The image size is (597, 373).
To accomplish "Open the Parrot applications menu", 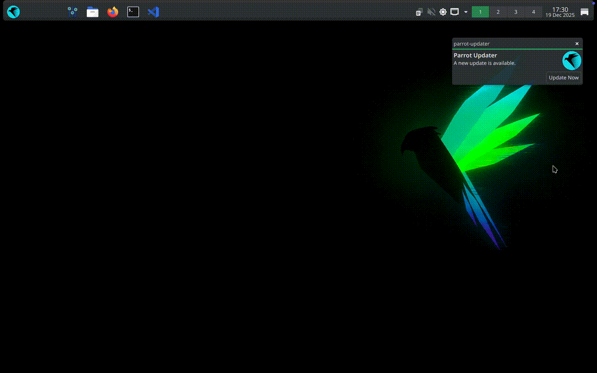I will (13, 12).
